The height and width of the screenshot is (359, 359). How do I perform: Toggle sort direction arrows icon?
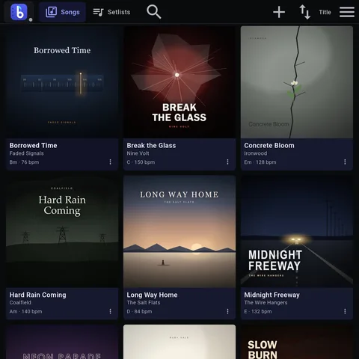(304, 12)
